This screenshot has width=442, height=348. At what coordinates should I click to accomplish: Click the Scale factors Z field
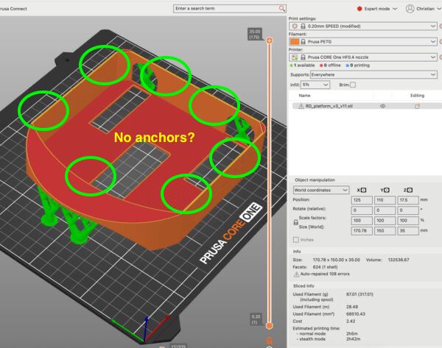pyautogui.click(x=408, y=221)
